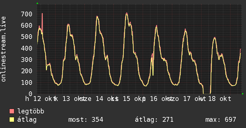
Task: Click the '12 okt' date label
Action: [x=44, y=99]
